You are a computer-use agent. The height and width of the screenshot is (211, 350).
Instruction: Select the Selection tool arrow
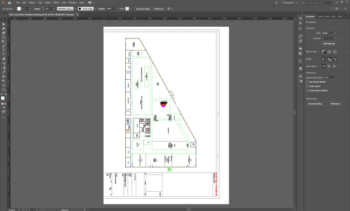[x=3, y=20]
